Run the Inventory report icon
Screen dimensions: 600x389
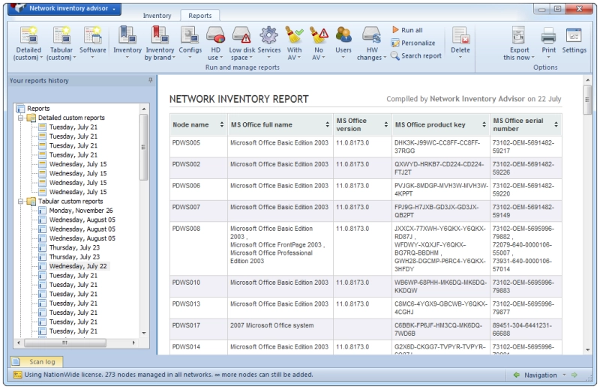pos(127,35)
